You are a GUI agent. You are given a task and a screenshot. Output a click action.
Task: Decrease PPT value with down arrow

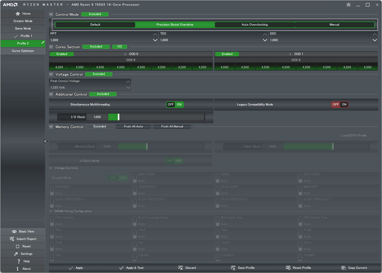coord(155,40)
